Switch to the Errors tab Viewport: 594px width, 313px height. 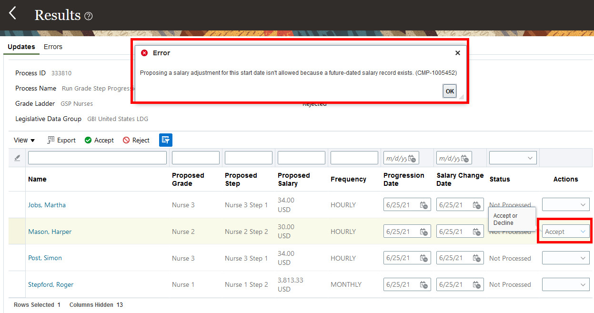click(x=53, y=47)
